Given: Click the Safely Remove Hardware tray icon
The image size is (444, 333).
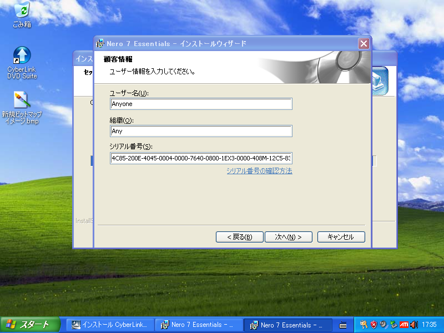Looking at the screenshot, I should pos(393,325).
